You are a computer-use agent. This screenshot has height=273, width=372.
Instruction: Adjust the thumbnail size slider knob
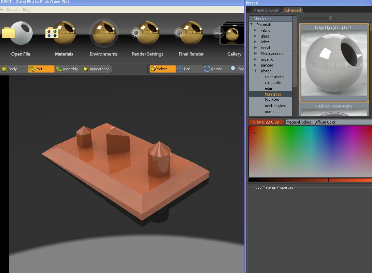(x=331, y=18)
